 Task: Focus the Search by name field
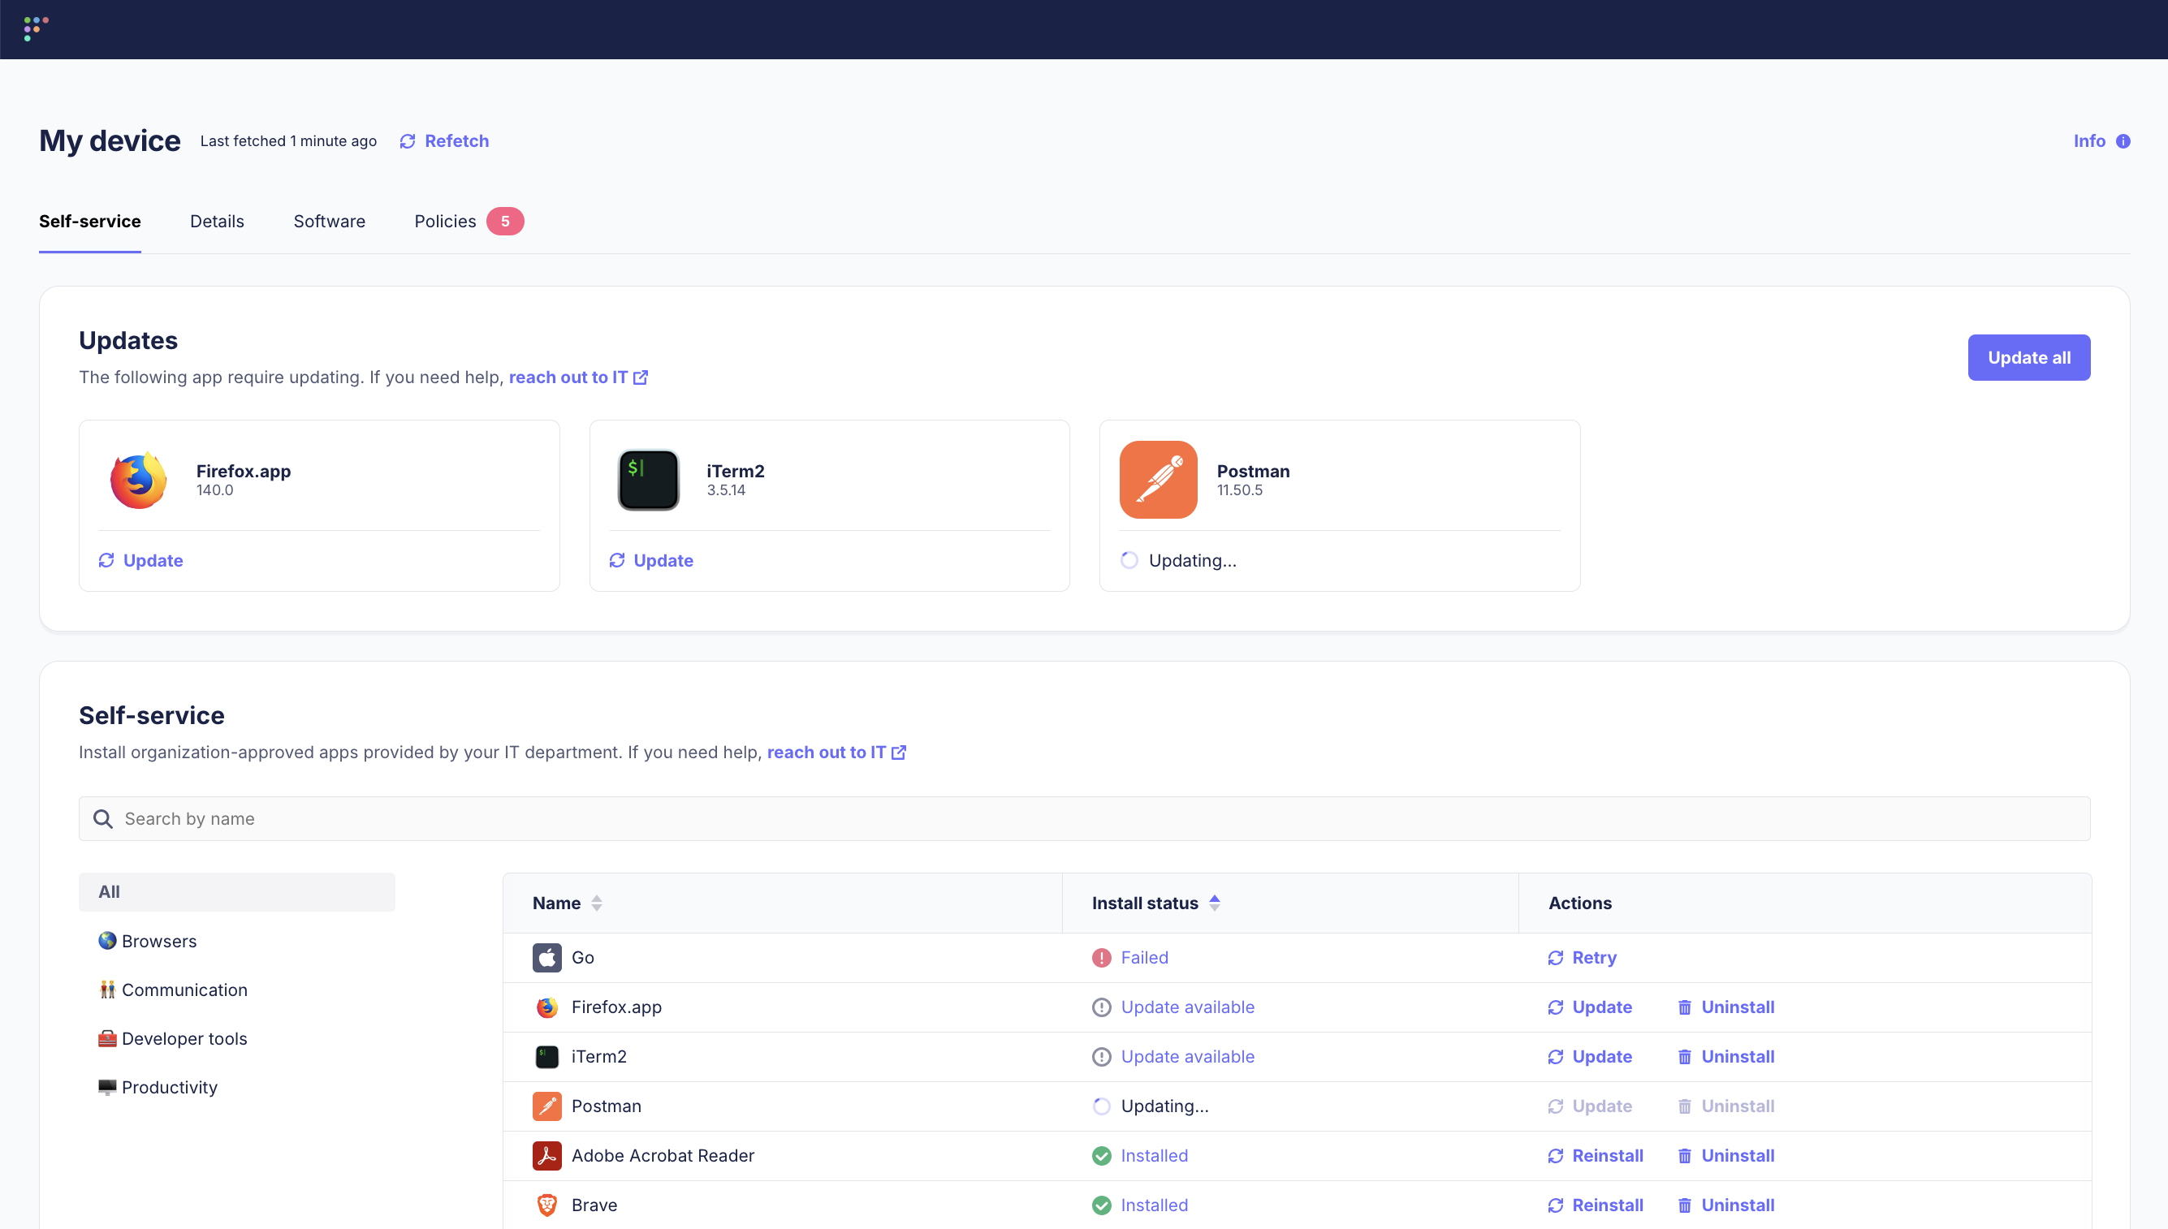1084,819
